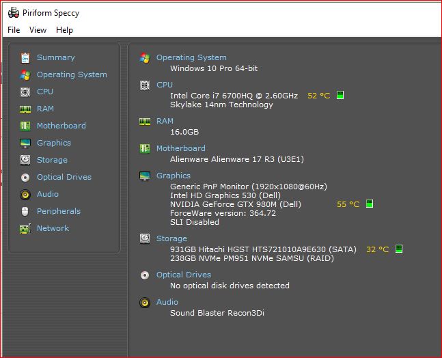
Task: Click the Optical Drives disc icon in summary pane
Action: point(145,275)
